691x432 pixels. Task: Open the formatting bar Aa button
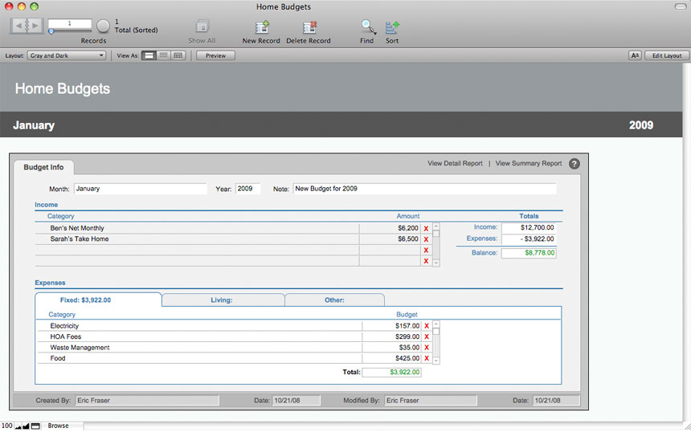pyautogui.click(x=635, y=55)
